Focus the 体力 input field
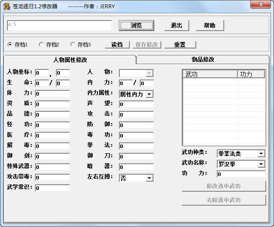Viewport: 274px width, 227px height. coord(52,94)
